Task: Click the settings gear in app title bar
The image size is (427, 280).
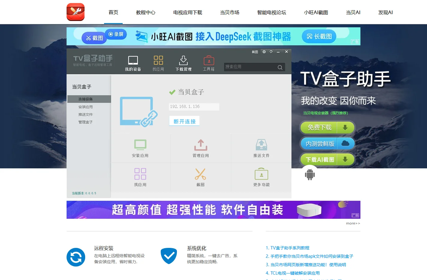Action: click(x=264, y=52)
